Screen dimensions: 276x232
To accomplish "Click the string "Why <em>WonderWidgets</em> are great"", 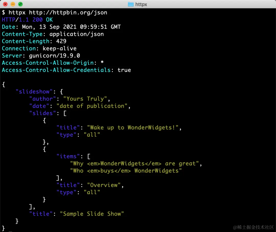I will 134,164.
